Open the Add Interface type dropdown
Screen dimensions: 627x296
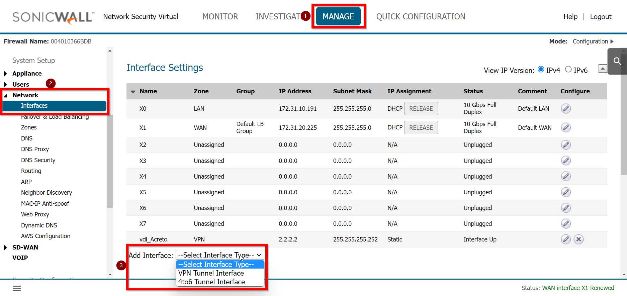pyautogui.click(x=220, y=255)
